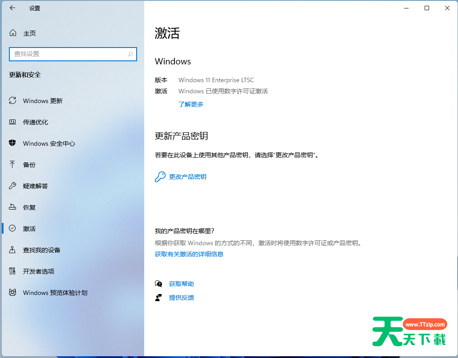Image resolution: width=458 pixels, height=358 pixels.
Task: Open Windows 预览体验计划 page
Action: click(x=55, y=292)
